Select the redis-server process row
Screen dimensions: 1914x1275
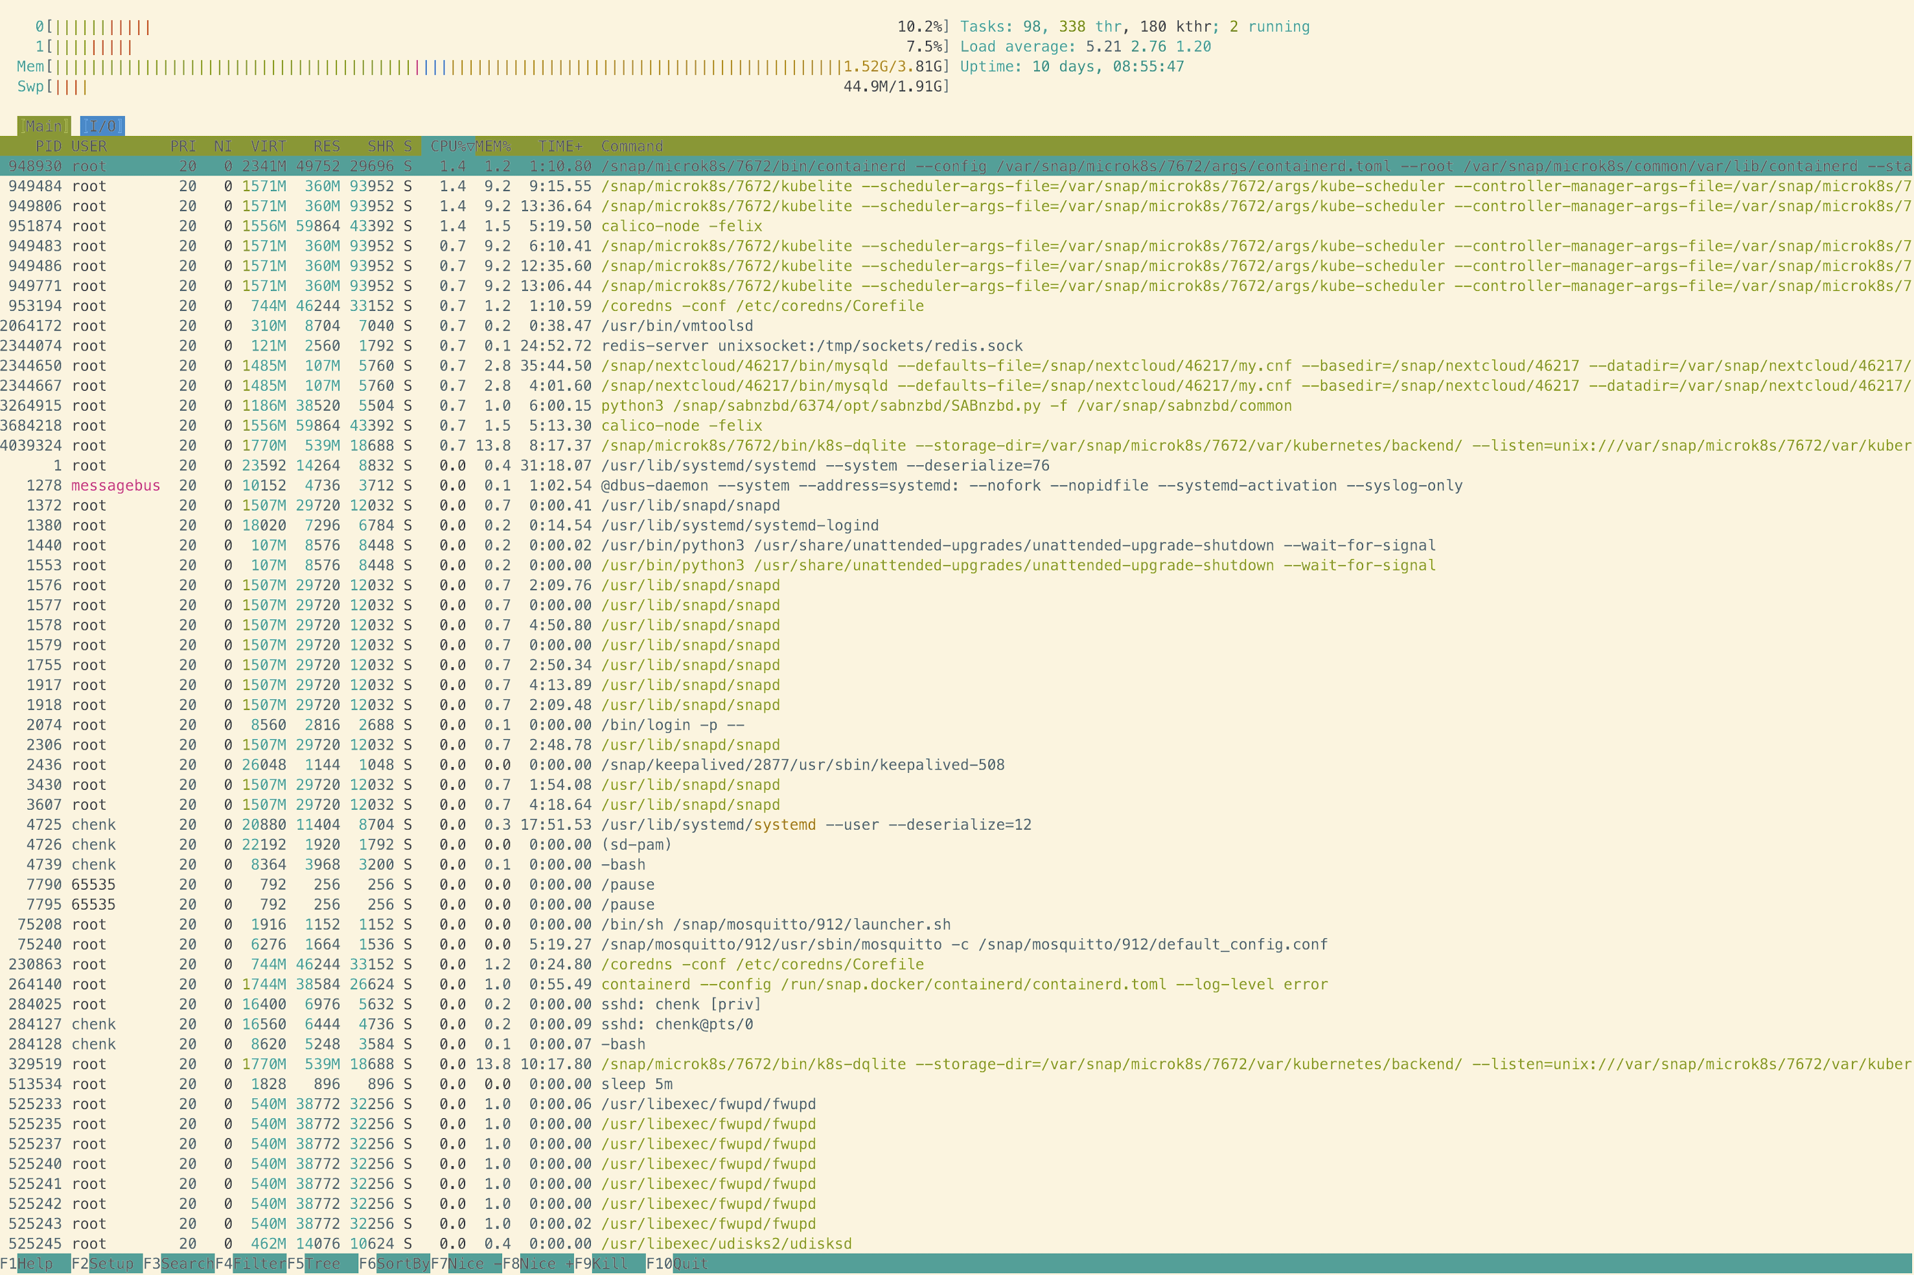(811, 345)
